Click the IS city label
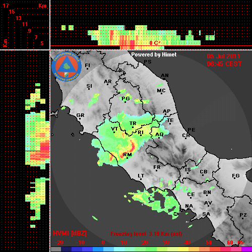The width and height of the screenshot is (252, 252). 188,170
